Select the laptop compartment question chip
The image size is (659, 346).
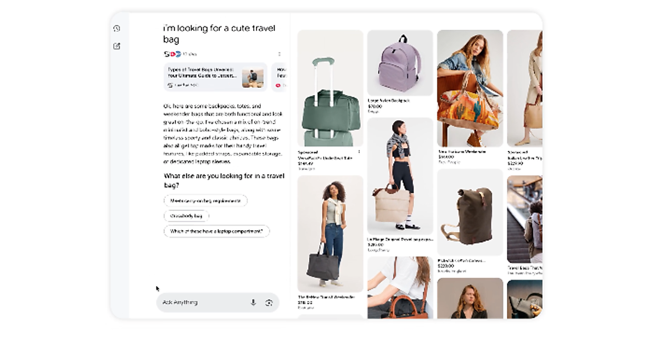tap(216, 231)
